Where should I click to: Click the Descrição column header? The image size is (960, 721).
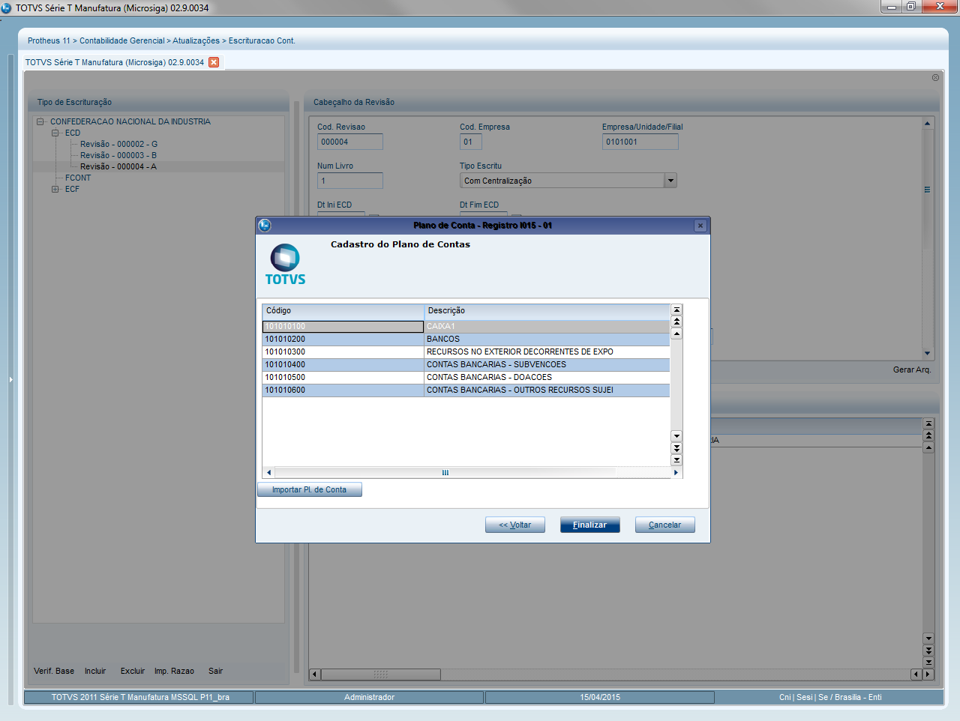click(547, 310)
